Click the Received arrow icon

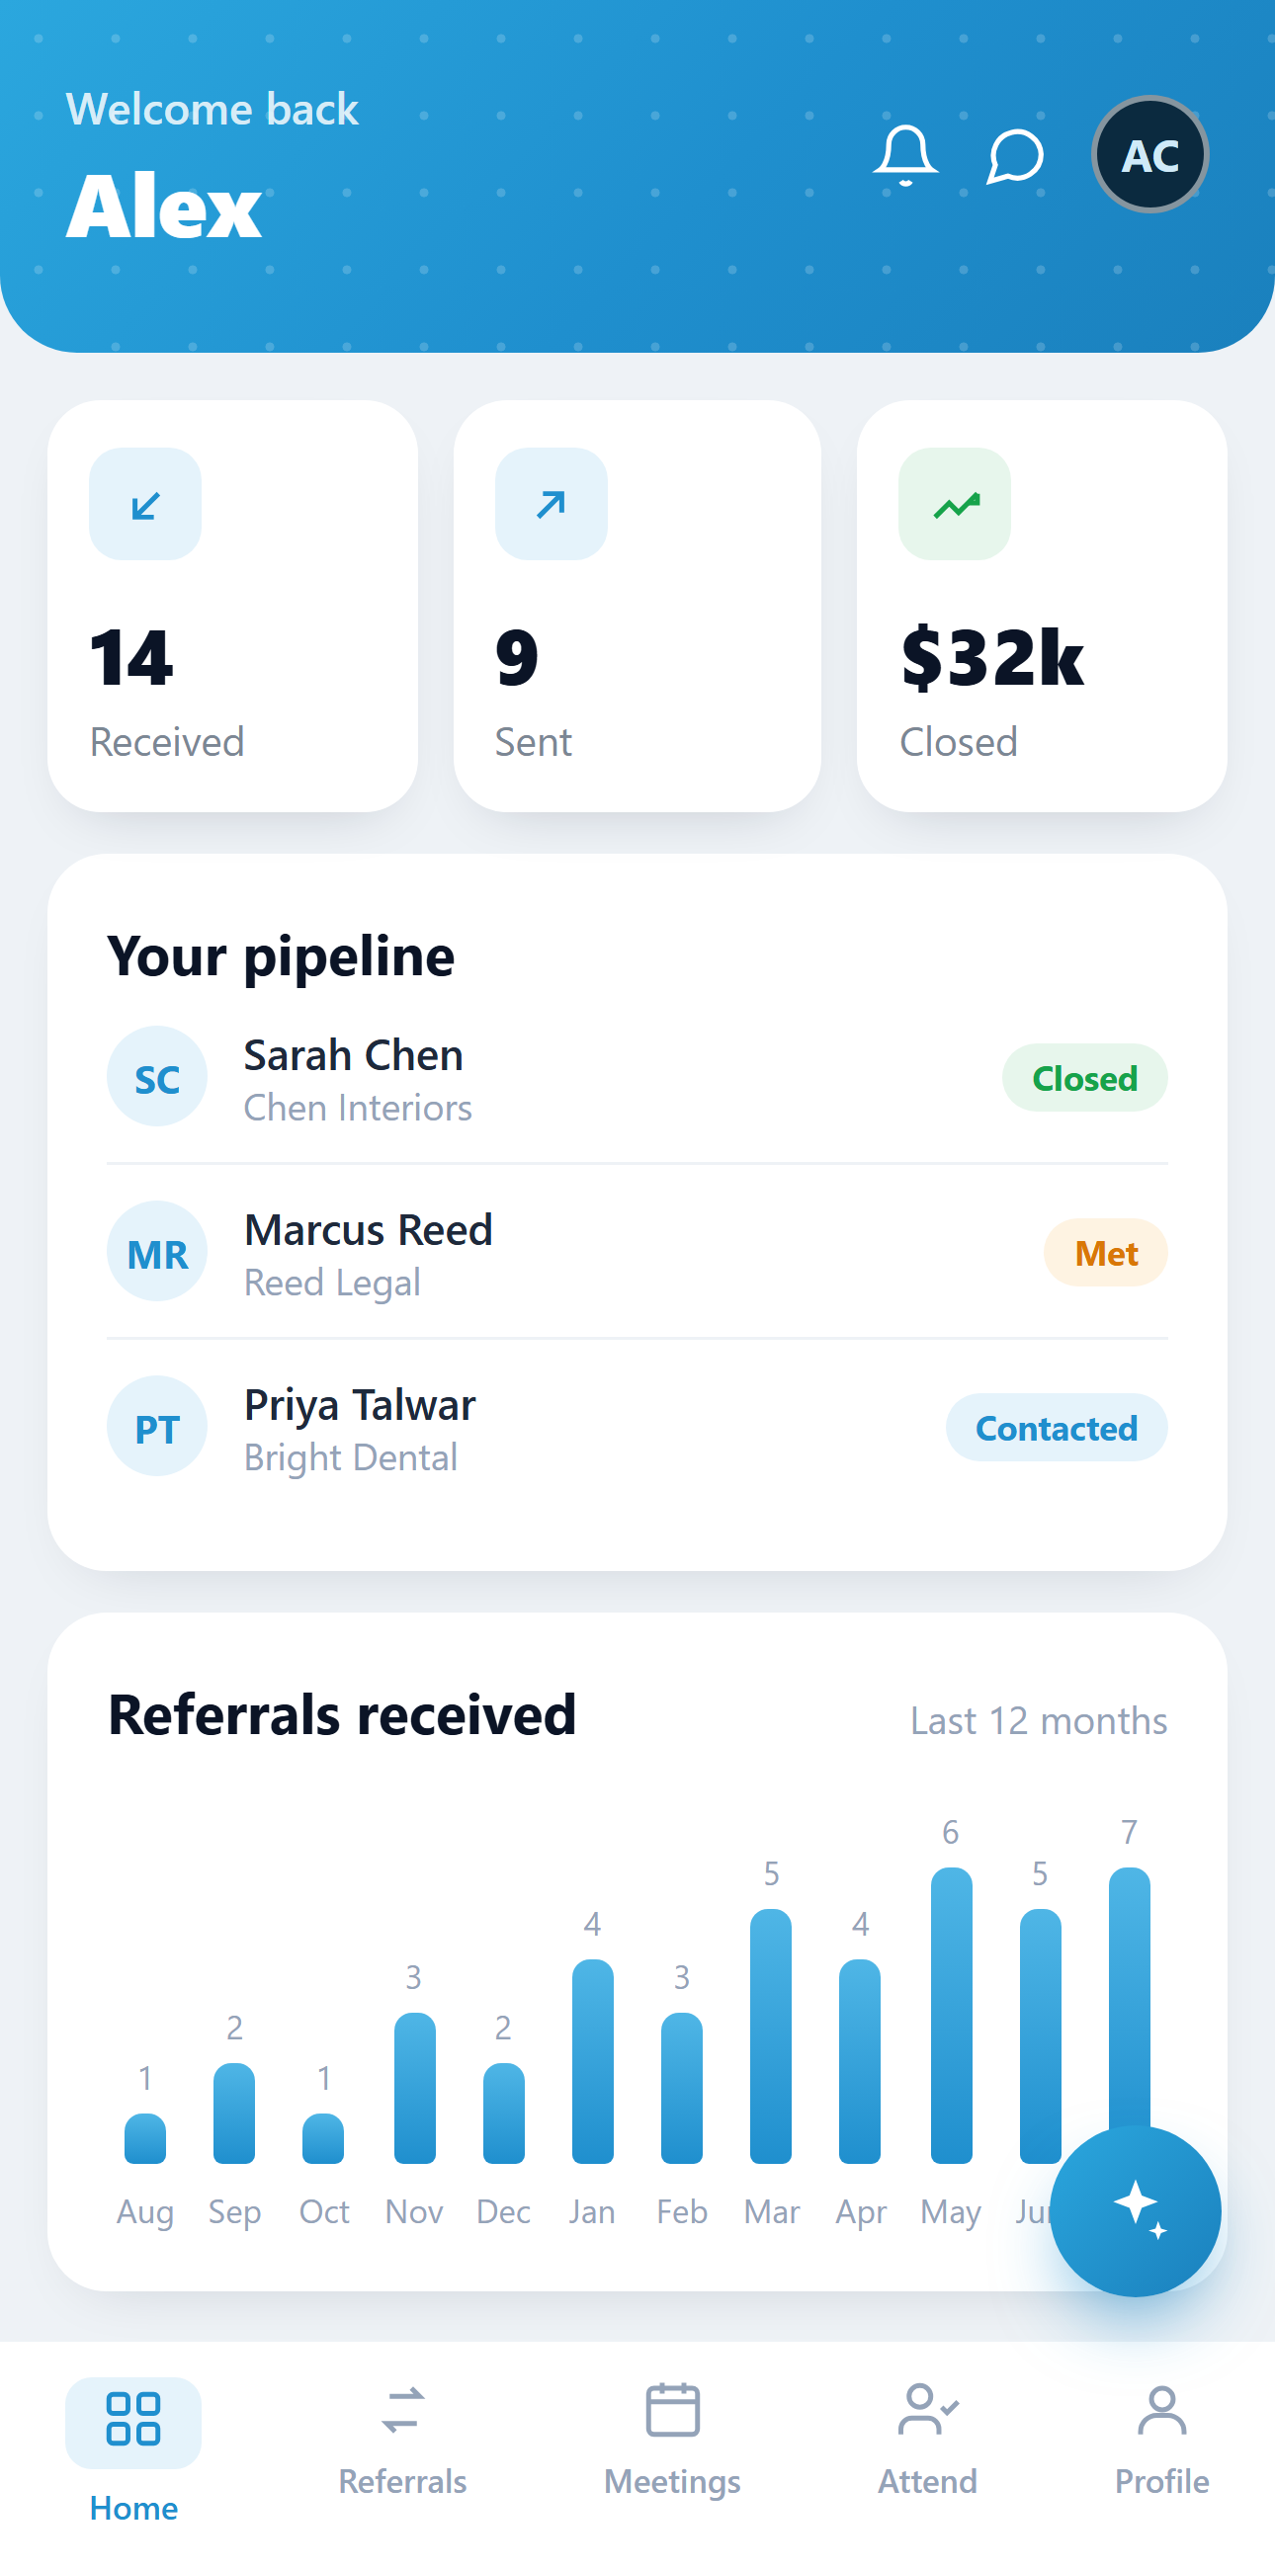tap(145, 504)
